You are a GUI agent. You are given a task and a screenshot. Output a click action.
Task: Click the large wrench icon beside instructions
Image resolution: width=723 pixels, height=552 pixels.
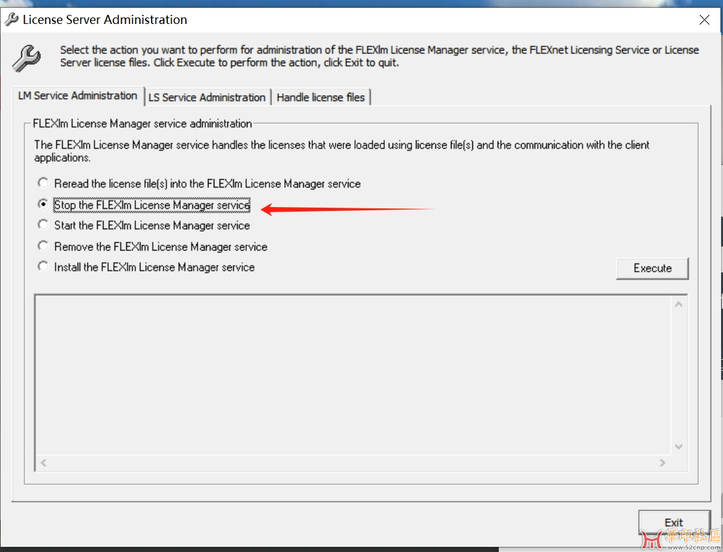click(27, 58)
